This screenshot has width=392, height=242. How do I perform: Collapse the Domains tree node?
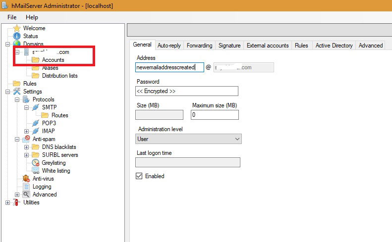pos(8,44)
